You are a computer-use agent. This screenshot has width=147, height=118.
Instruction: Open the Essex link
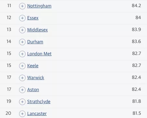[x=33, y=18]
